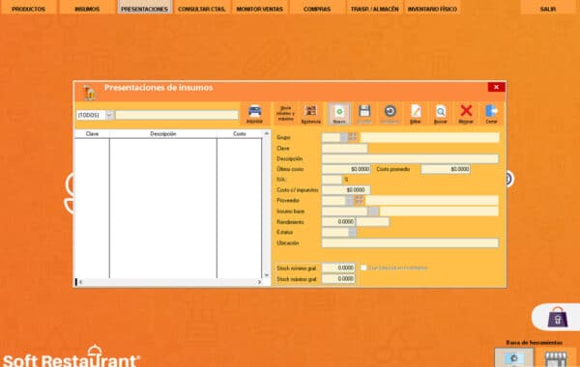
Task: Switch to the INSUMOS tab
Action: pyautogui.click(x=87, y=8)
